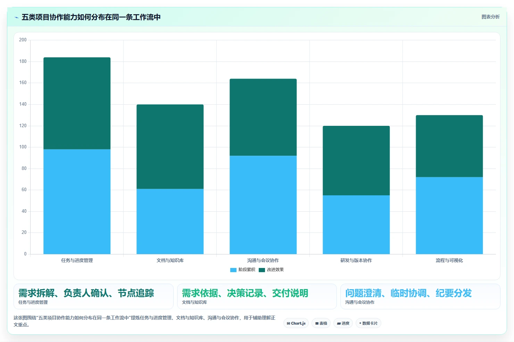
Task: Click the blue bar segment for 研发与版本协作
Action: coord(356,225)
